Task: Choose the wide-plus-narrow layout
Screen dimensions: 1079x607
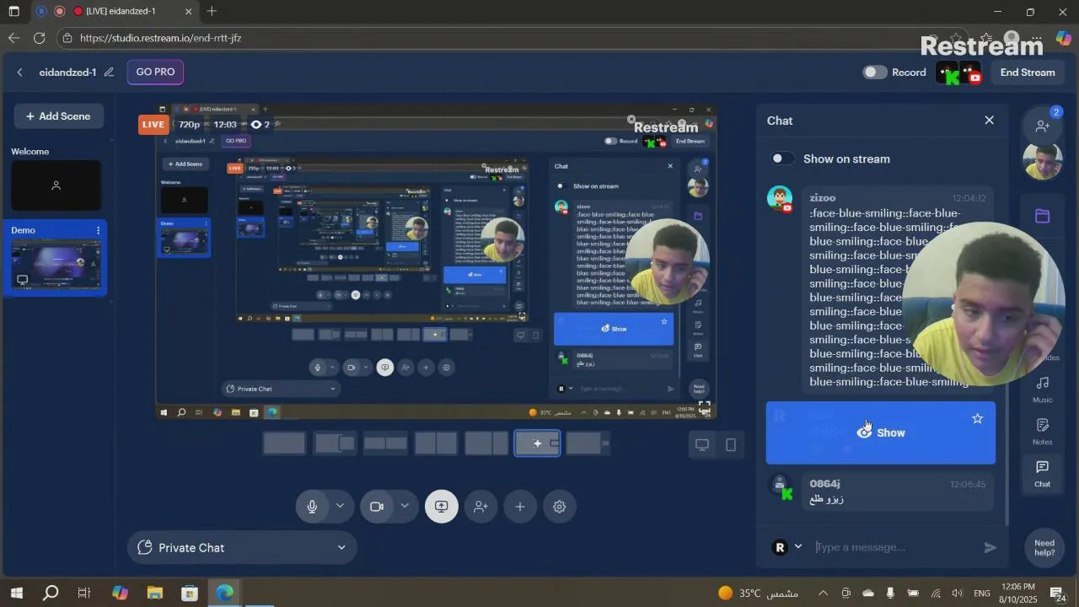Action: tap(486, 443)
